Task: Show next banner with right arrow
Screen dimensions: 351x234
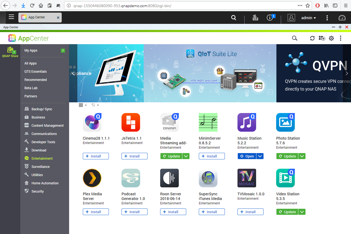Action: [x=347, y=73]
